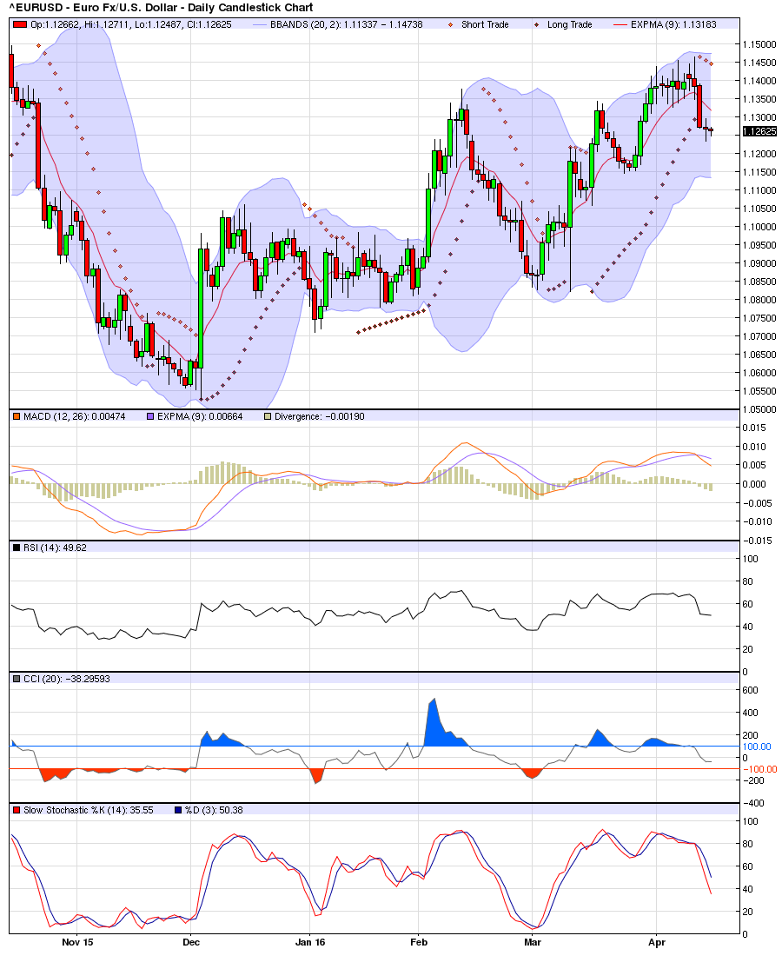The width and height of the screenshot is (782, 969).
Task: Click the 'RSI (14): 49.62' label
Action: pyautogui.click(x=55, y=548)
